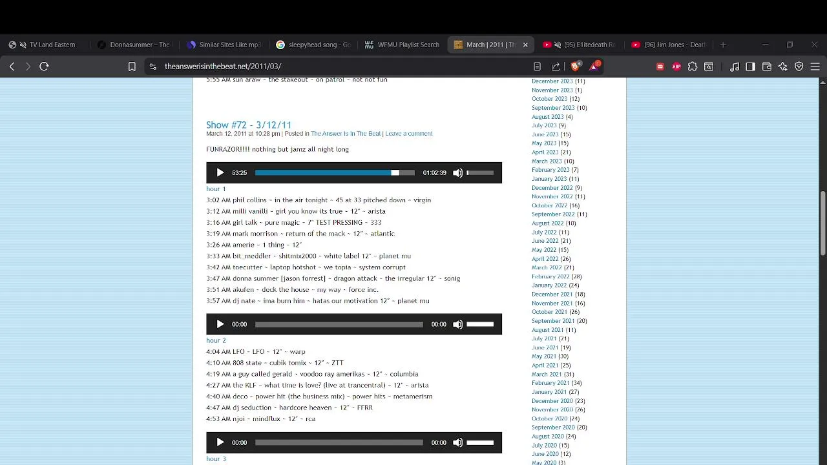Bookmark this page via bookmark icon
This screenshot has width=827, height=465.
point(132,67)
